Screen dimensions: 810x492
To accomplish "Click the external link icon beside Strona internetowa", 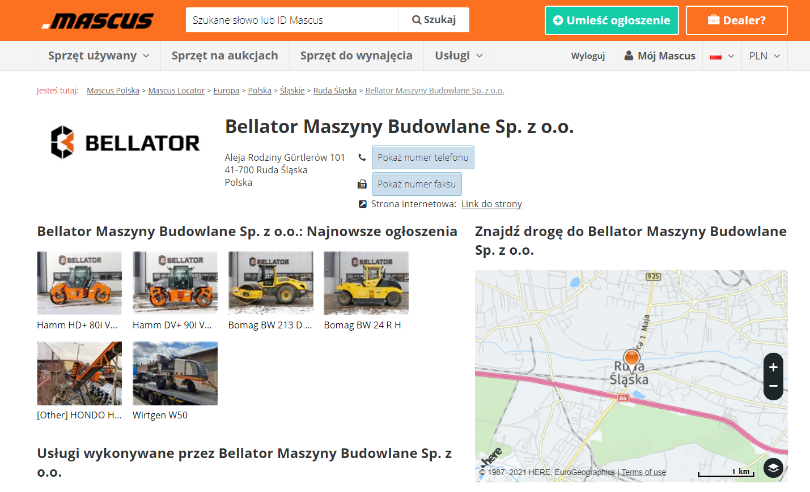I will pyautogui.click(x=362, y=204).
